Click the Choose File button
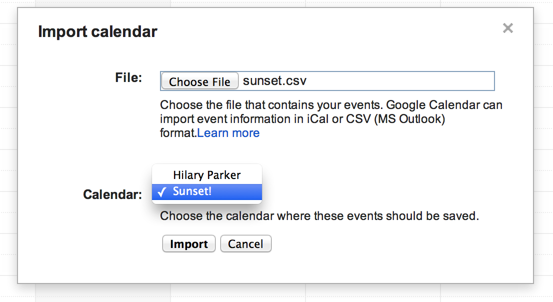Screen dimensions: 553x302 [199, 81]
